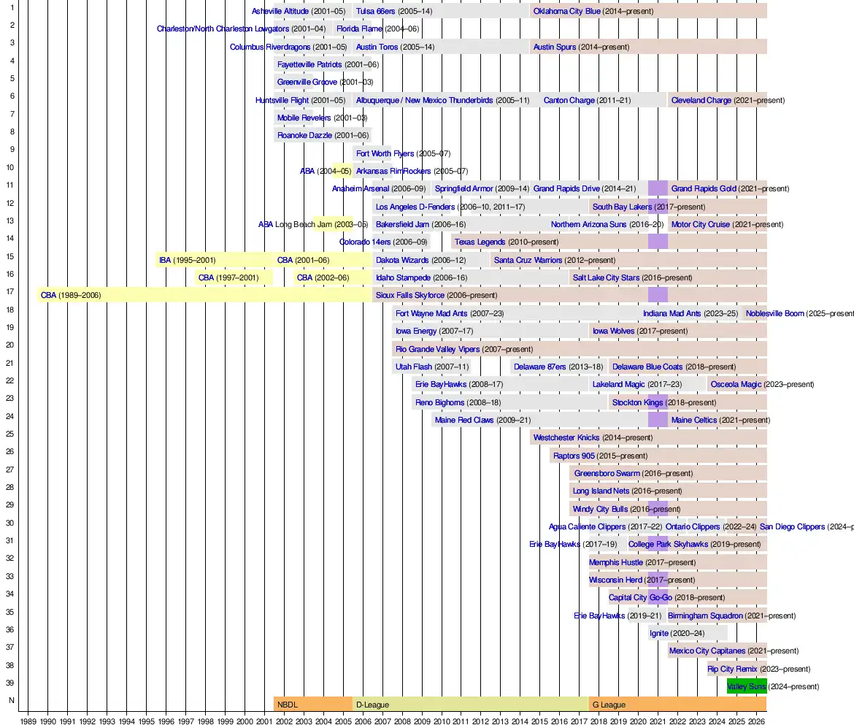Screen dimensions: 854x725
Task: Click the 2014 year label on axis
Action: click(520, 721)
